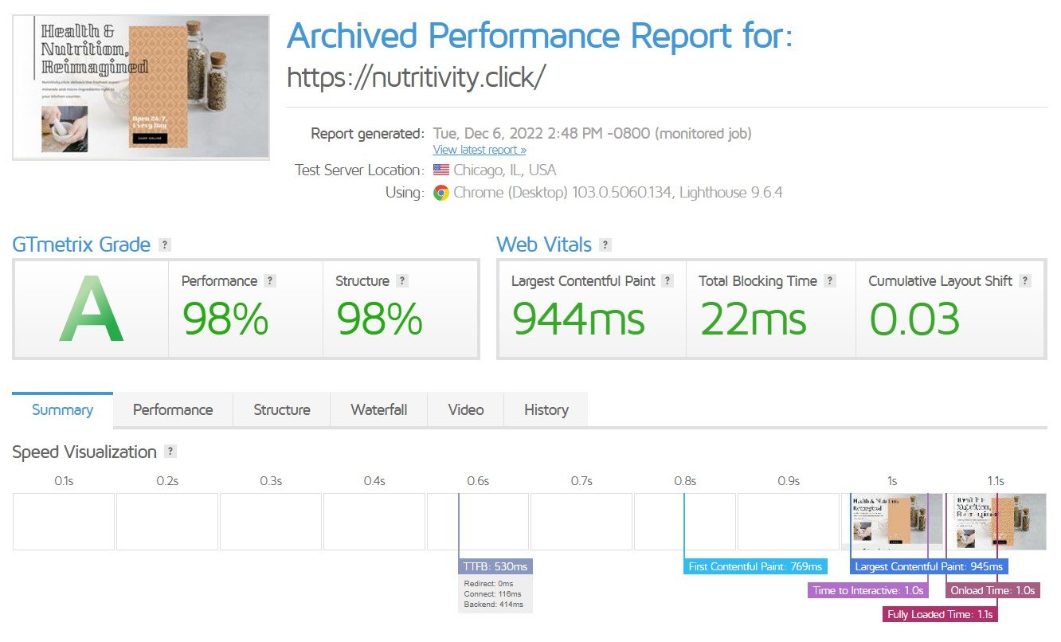The width and height of the screenshot is (1061, 642).
Task: Open the Waterfall tab
Action: (x=378, y=410)
